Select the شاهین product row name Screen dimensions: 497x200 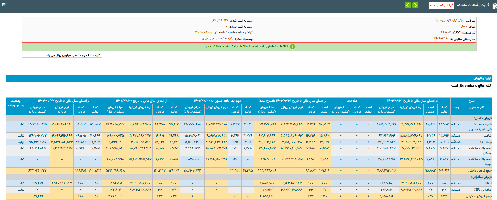coord(487,136)
